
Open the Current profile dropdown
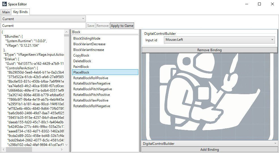click(43, 19)
